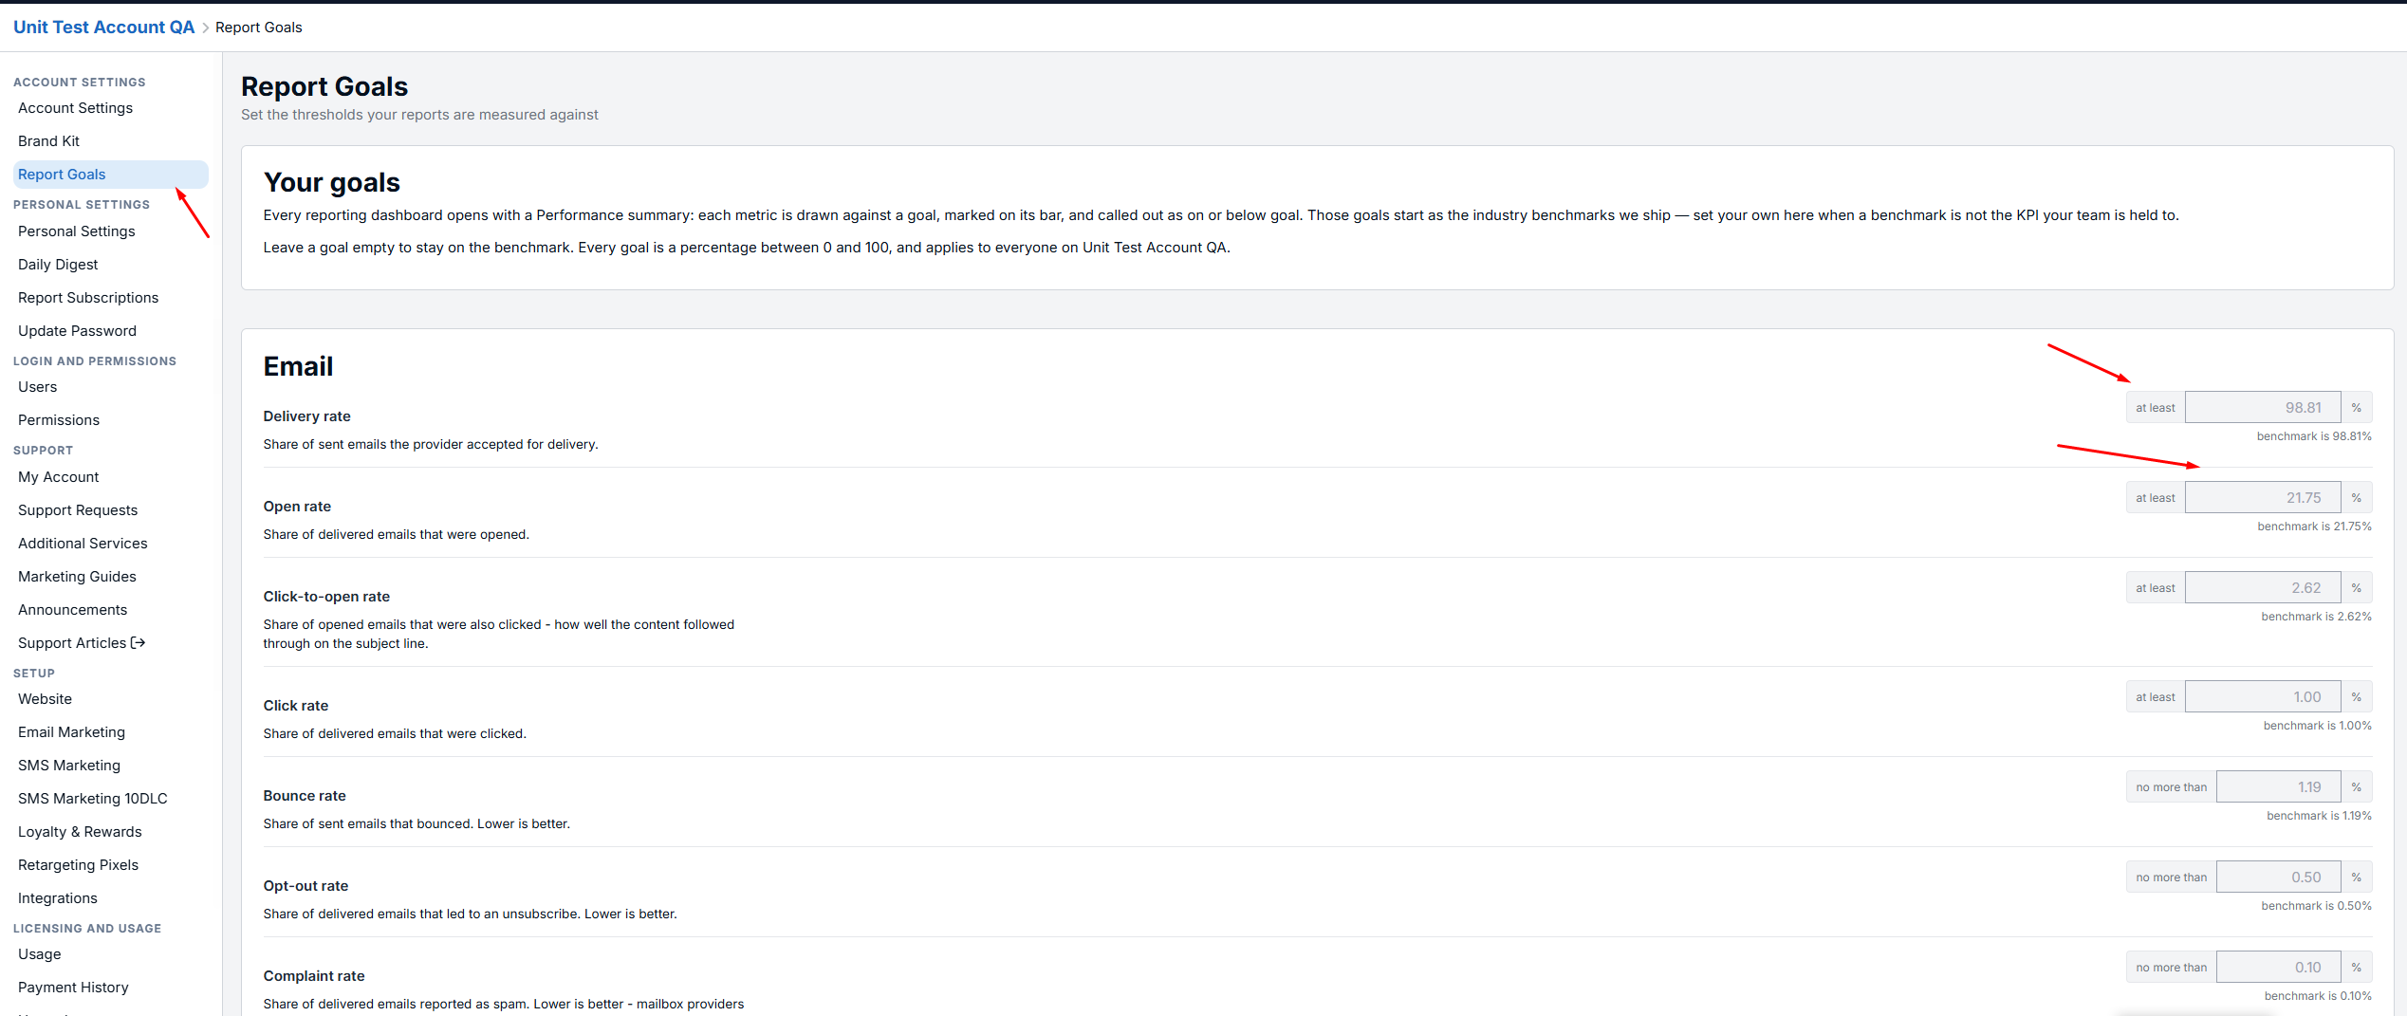2407x1016 pixels.
Task: Select the Click rate goal field
Action: pos(2262,697)
